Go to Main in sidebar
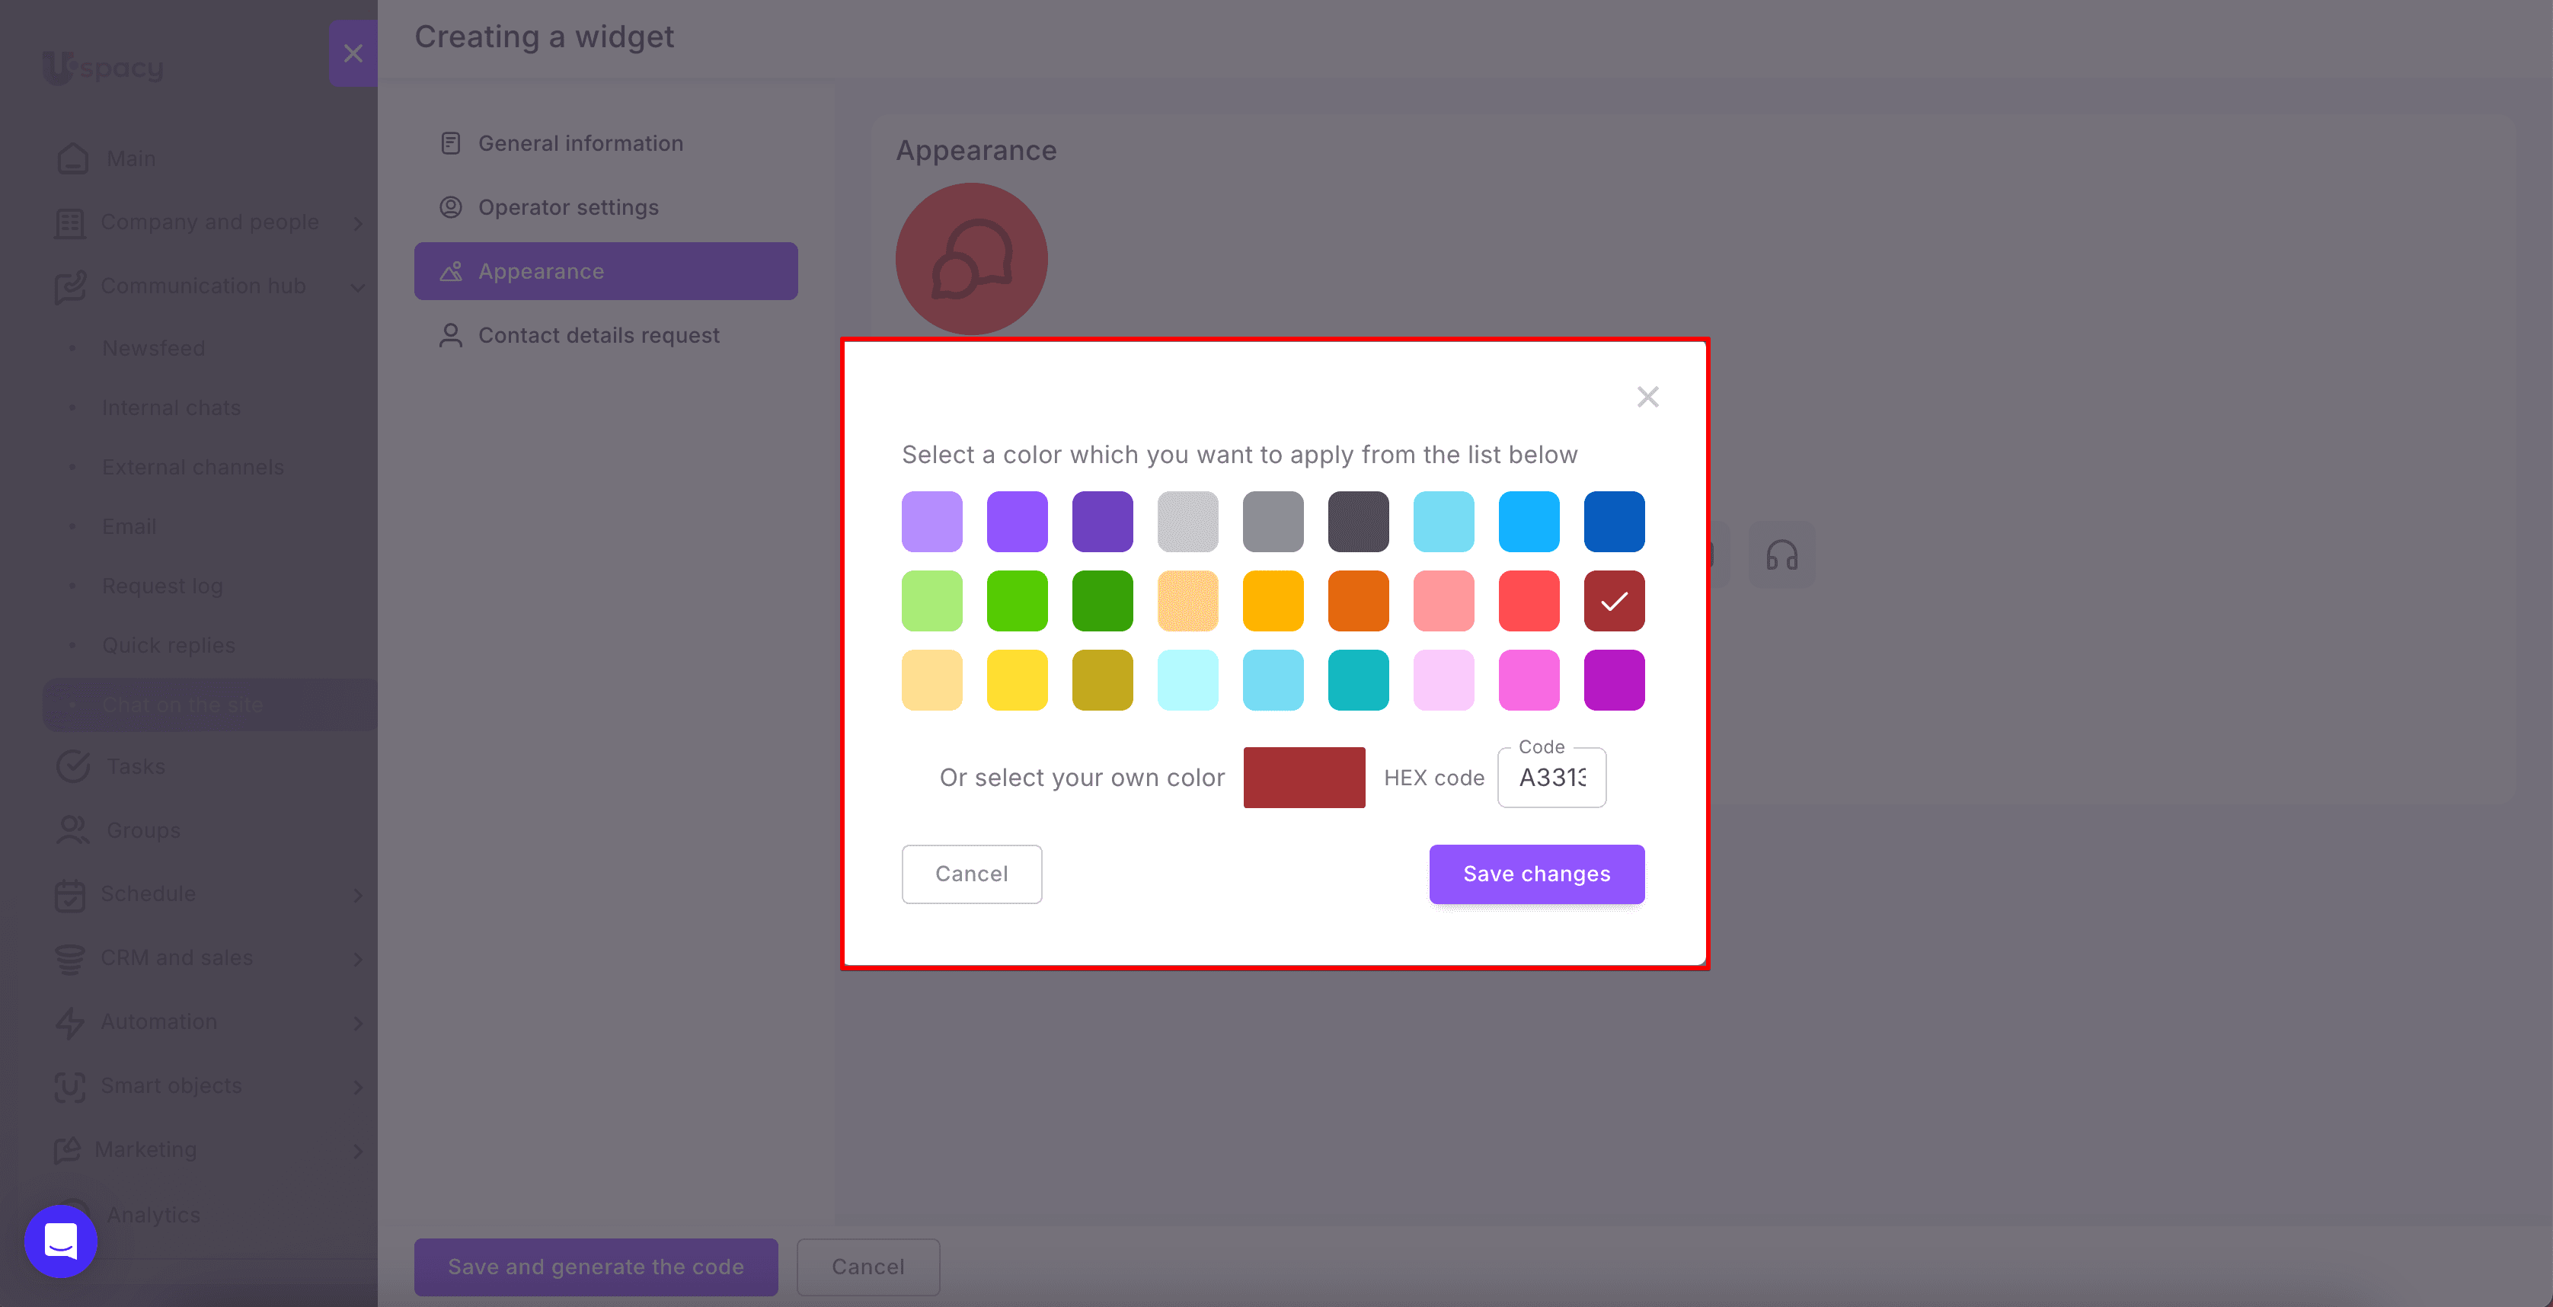Image resolution: width=2553 pixels, height=1307 pixels. [131, 158]
